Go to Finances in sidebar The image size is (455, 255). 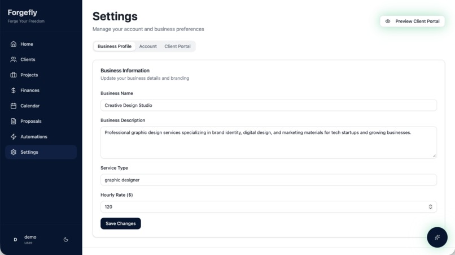pyautogui.click(x=41, y=90)
